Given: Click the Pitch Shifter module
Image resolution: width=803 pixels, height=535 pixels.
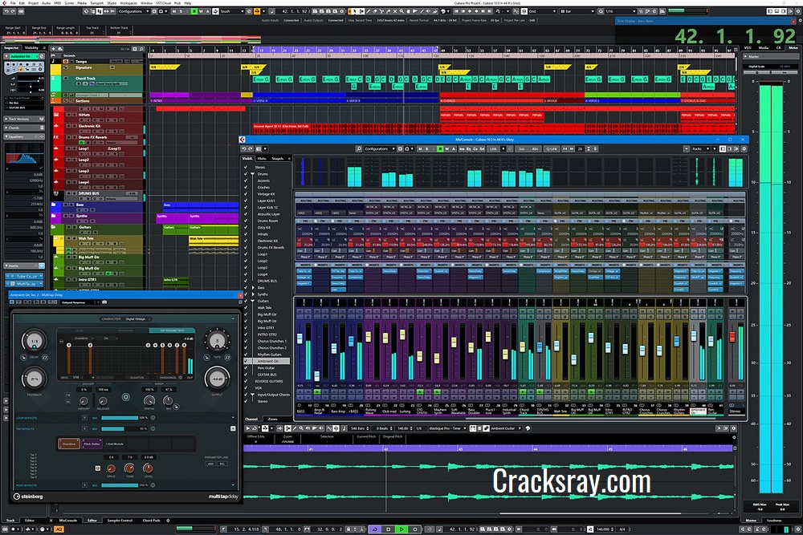Looking at the screenshot, I should [92, 444].
